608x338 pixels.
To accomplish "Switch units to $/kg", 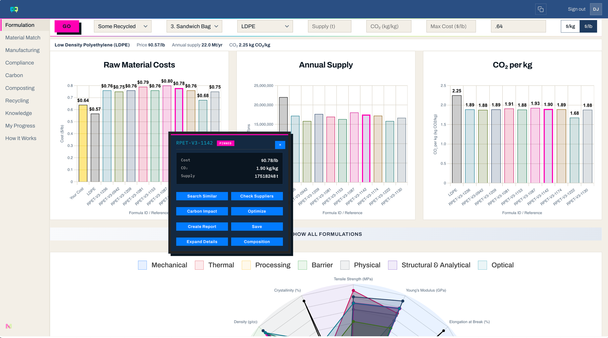I will pyautogui.click(x=570, y=26).
